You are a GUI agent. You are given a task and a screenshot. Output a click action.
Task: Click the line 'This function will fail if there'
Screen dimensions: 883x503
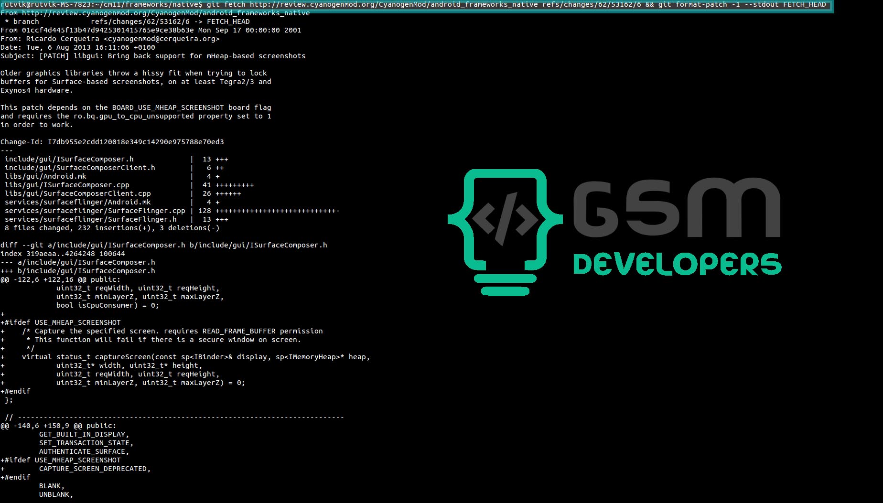(x=151, y=340)
